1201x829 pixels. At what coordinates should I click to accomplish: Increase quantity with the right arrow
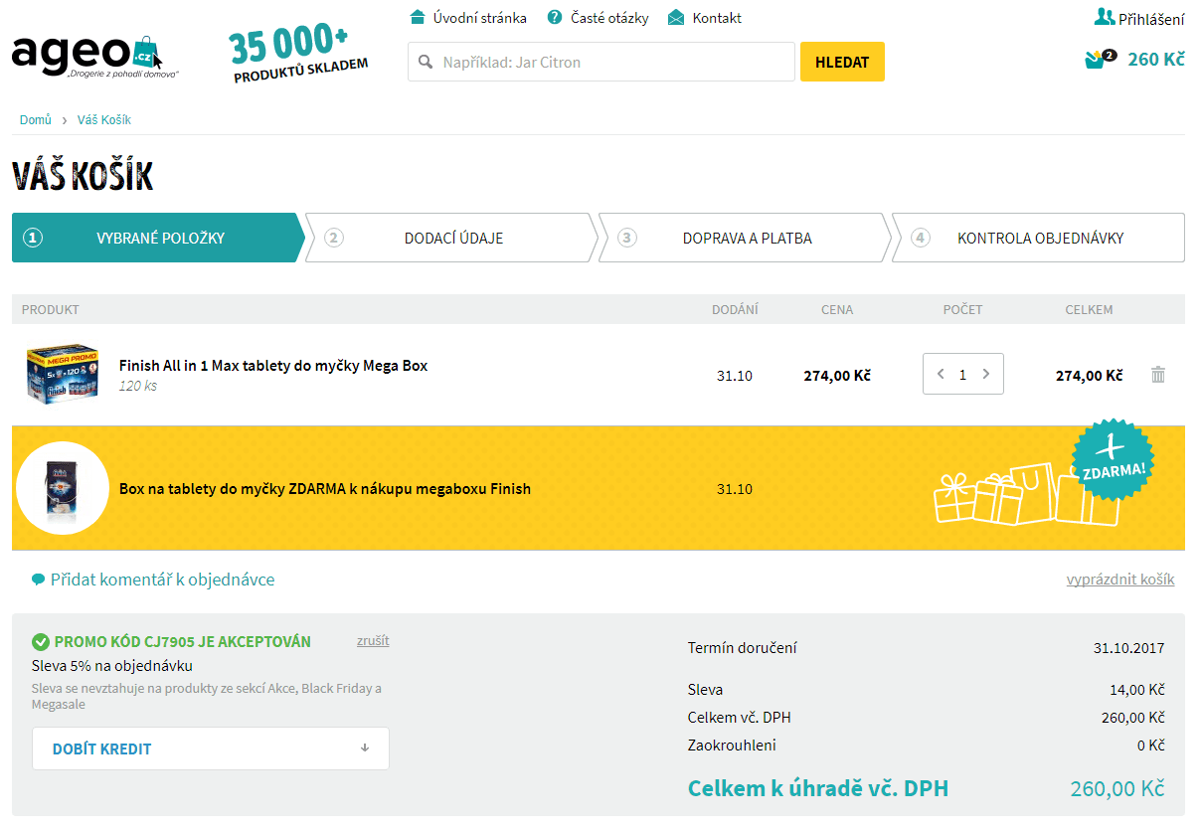click(x=985, y=374)
